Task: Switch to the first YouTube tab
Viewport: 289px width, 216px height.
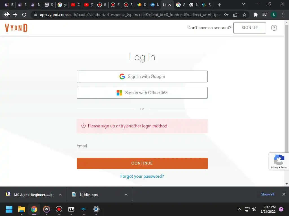Action: [x=75, y=5]
